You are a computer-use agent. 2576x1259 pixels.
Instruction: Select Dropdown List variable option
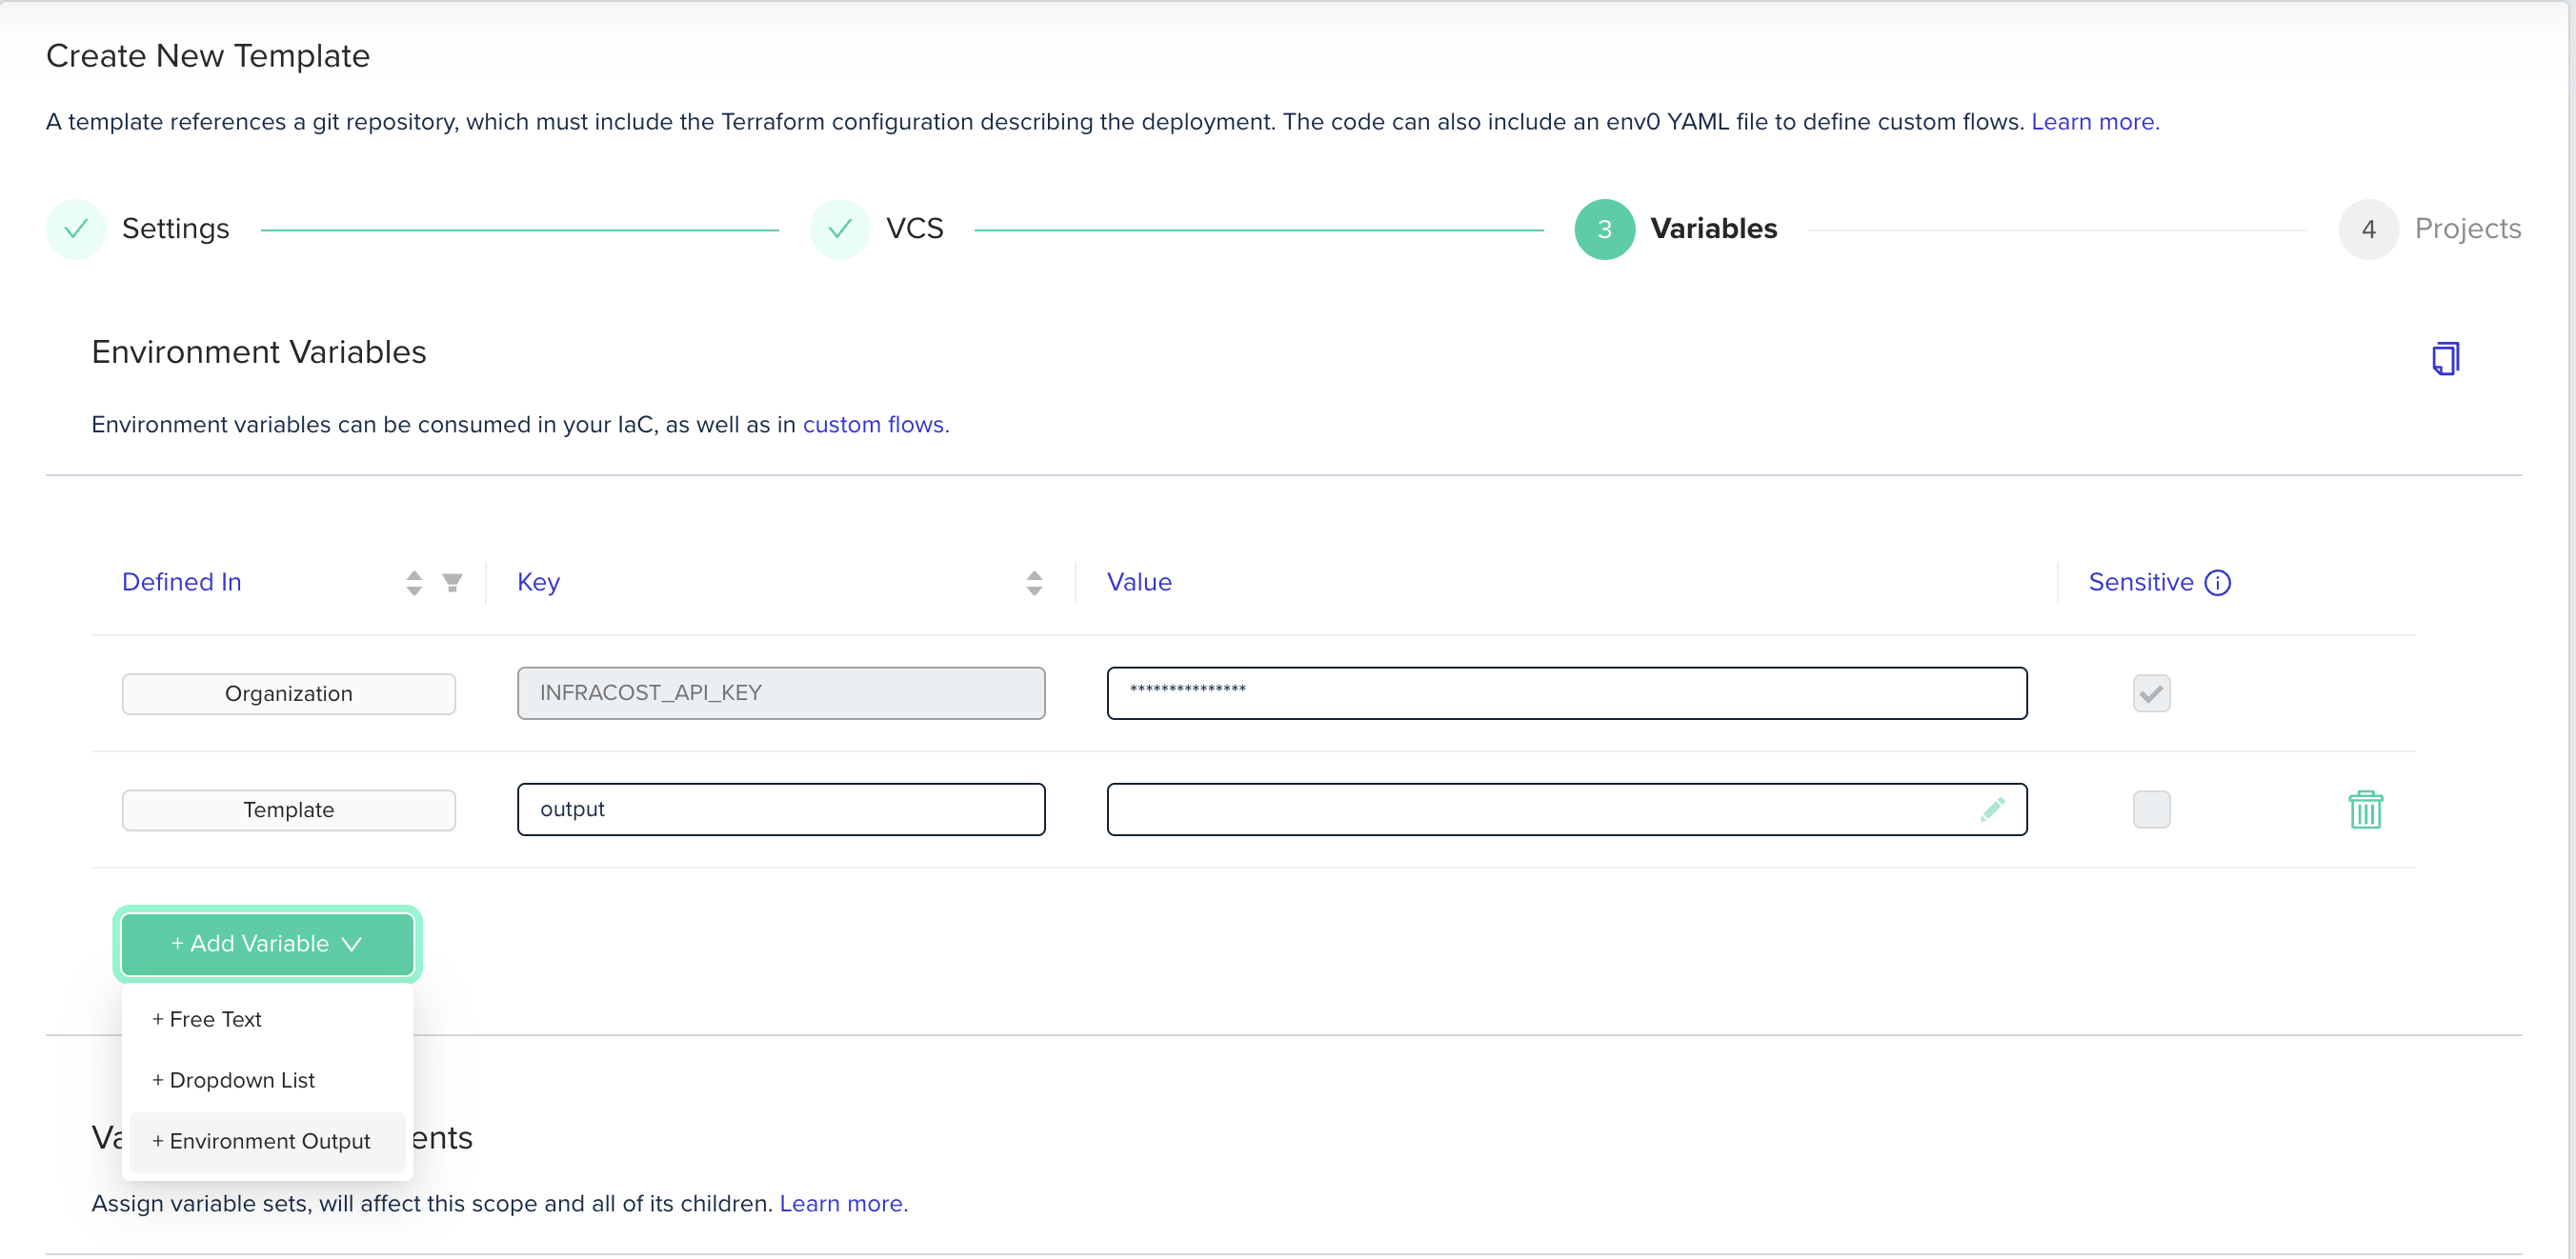pyautogui.click(x=234, y=1080)
